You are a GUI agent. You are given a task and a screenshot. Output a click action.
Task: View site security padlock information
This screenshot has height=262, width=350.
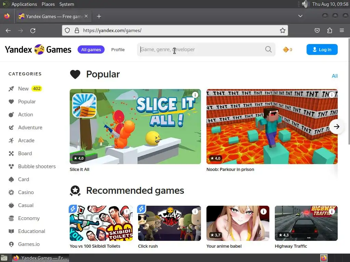pyautogui.click(x=77, y=30)
